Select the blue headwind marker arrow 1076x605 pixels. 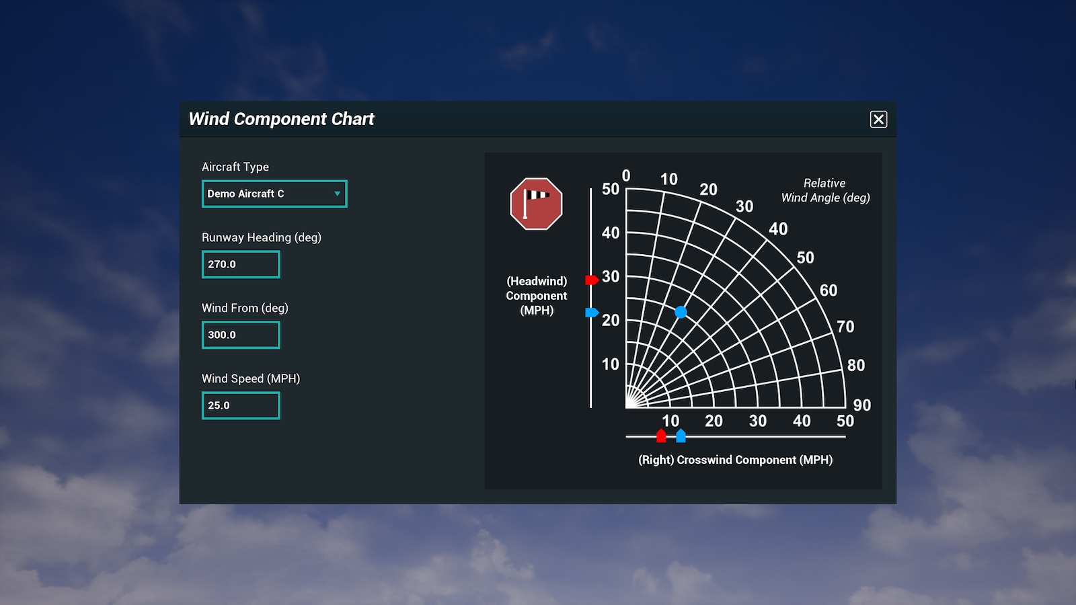(x=590, y=311)
